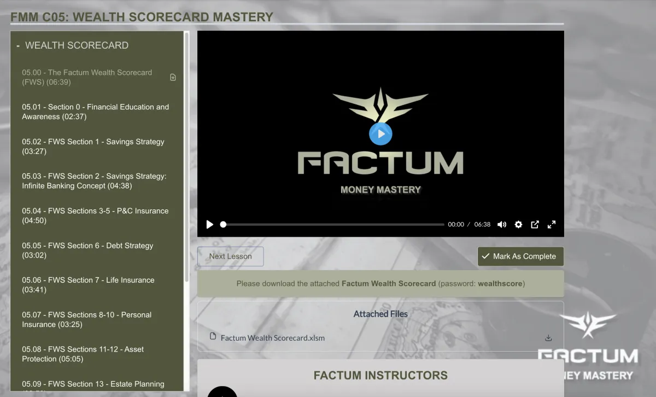Start playback with the player bar play icon
Viewport: 656px width, 397px height.
point(209,224)
